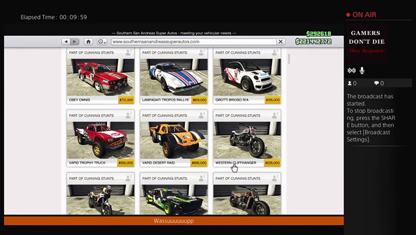Image resolution: width=416 pixels, height=235 pixels.
Task: Click the OBEY OMNIS name label
Action: (x=79, y=100)
